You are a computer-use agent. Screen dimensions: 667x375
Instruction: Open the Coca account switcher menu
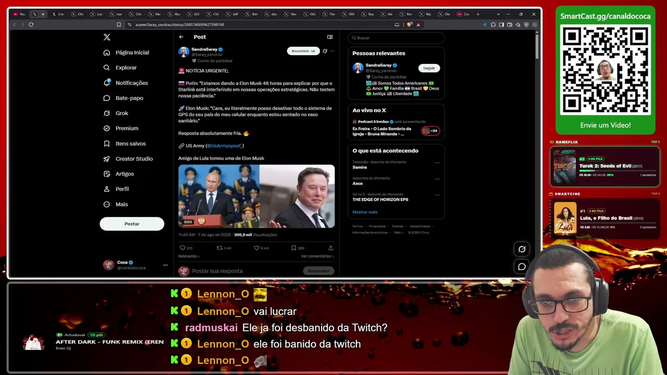pyautogui.click(x=135, y=265)
